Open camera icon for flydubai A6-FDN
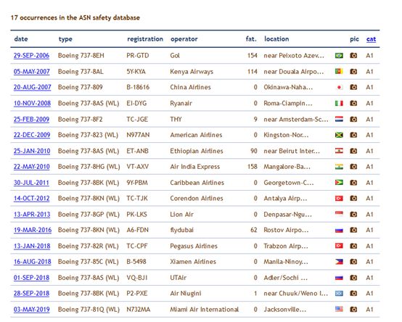 click(353, 230)
